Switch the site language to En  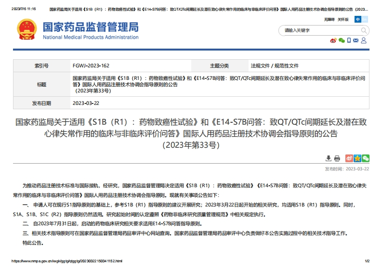click(364, 19)
